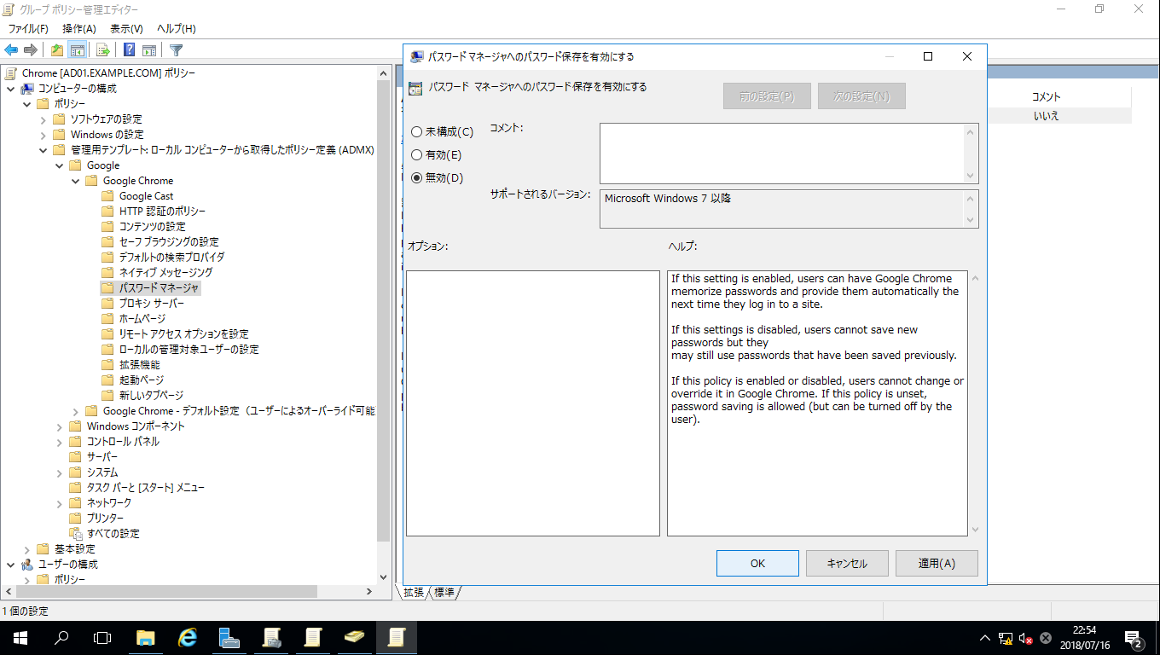The image size is (1160, 655).
Task: Collapse the コンピューターの構成 node
Action: point(11,89)
